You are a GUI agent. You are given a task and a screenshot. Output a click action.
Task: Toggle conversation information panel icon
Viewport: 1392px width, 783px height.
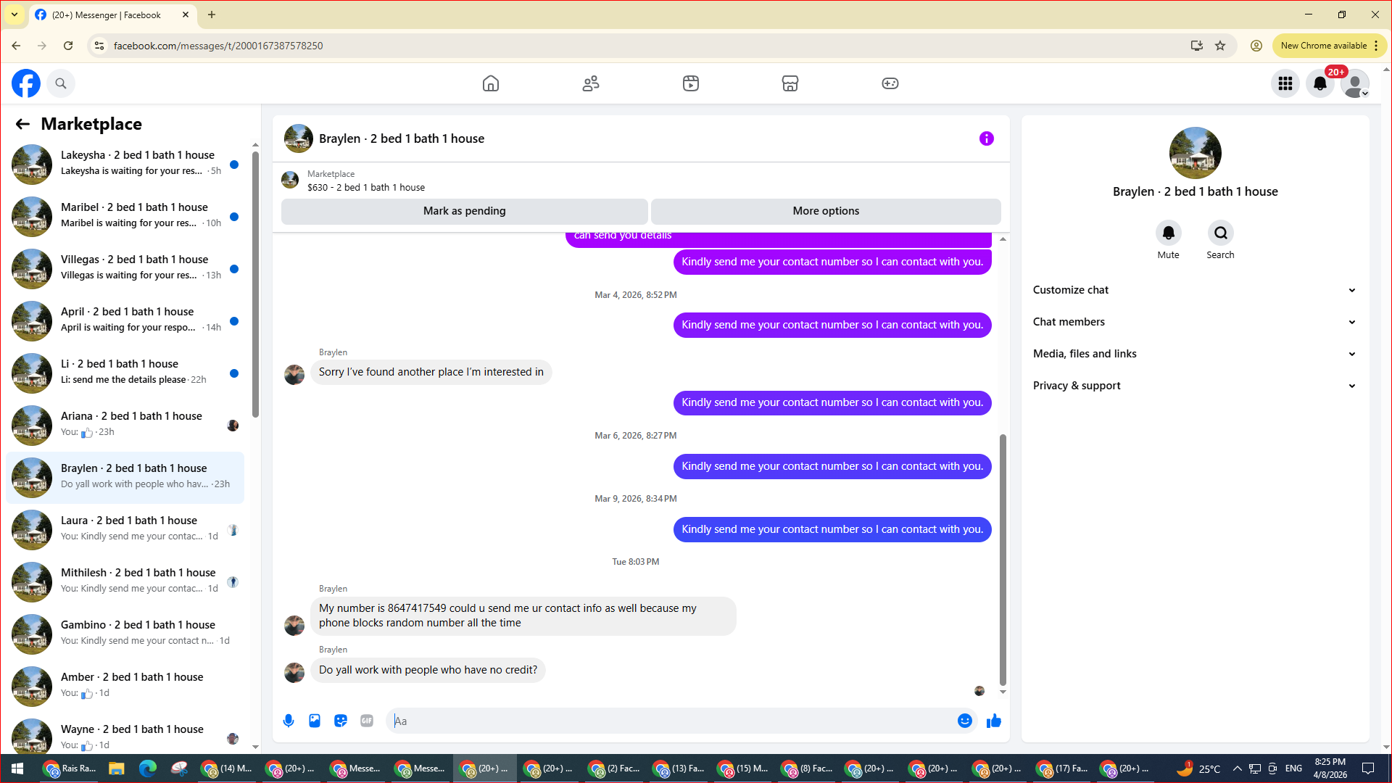click(x=986, y=138)
